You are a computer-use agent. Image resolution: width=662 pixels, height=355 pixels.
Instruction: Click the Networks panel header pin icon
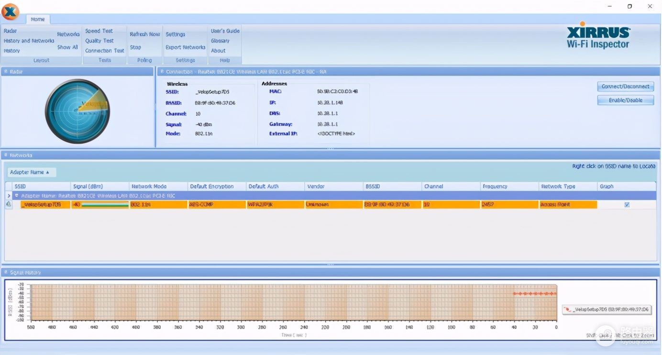click(6, 155)
